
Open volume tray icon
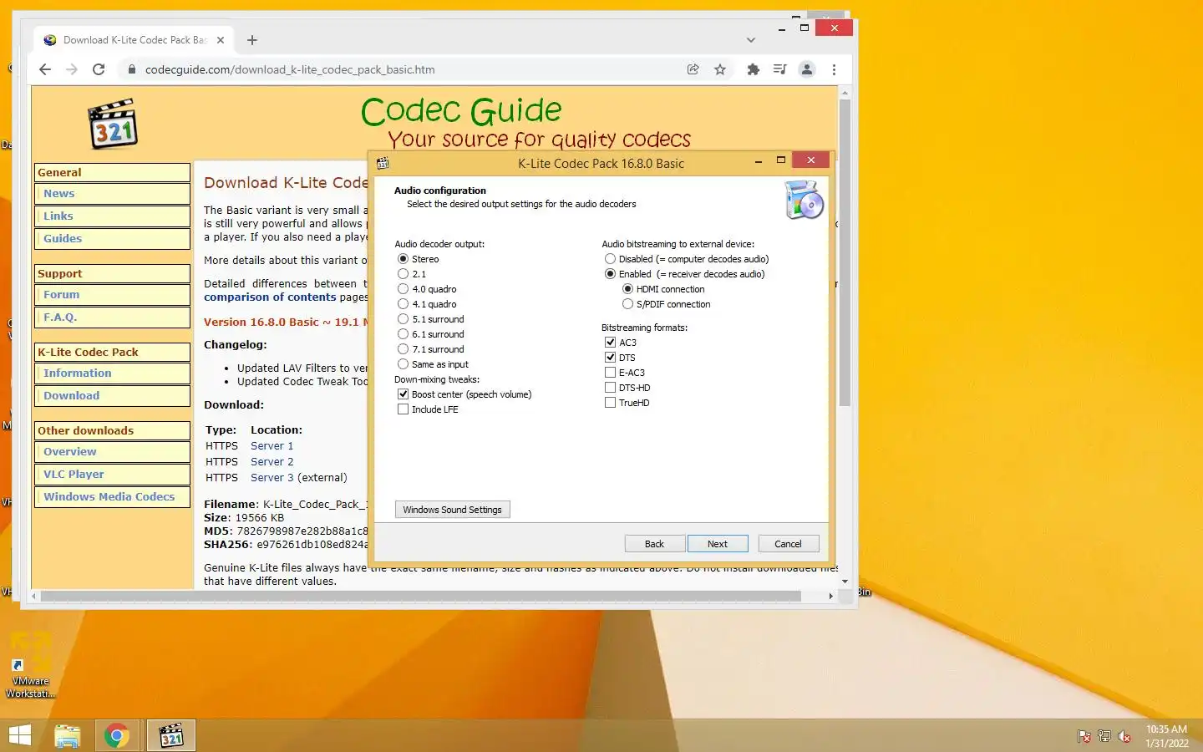coord(1124,736)
